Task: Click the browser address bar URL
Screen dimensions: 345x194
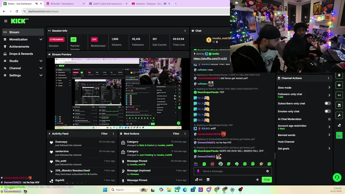Action: [x=43, y=11]
